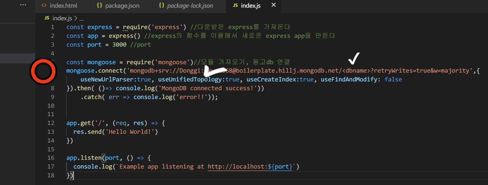488x185 pixels.
Task: Click line number 18 in the gutter
Action: click(x=51, y=175)
